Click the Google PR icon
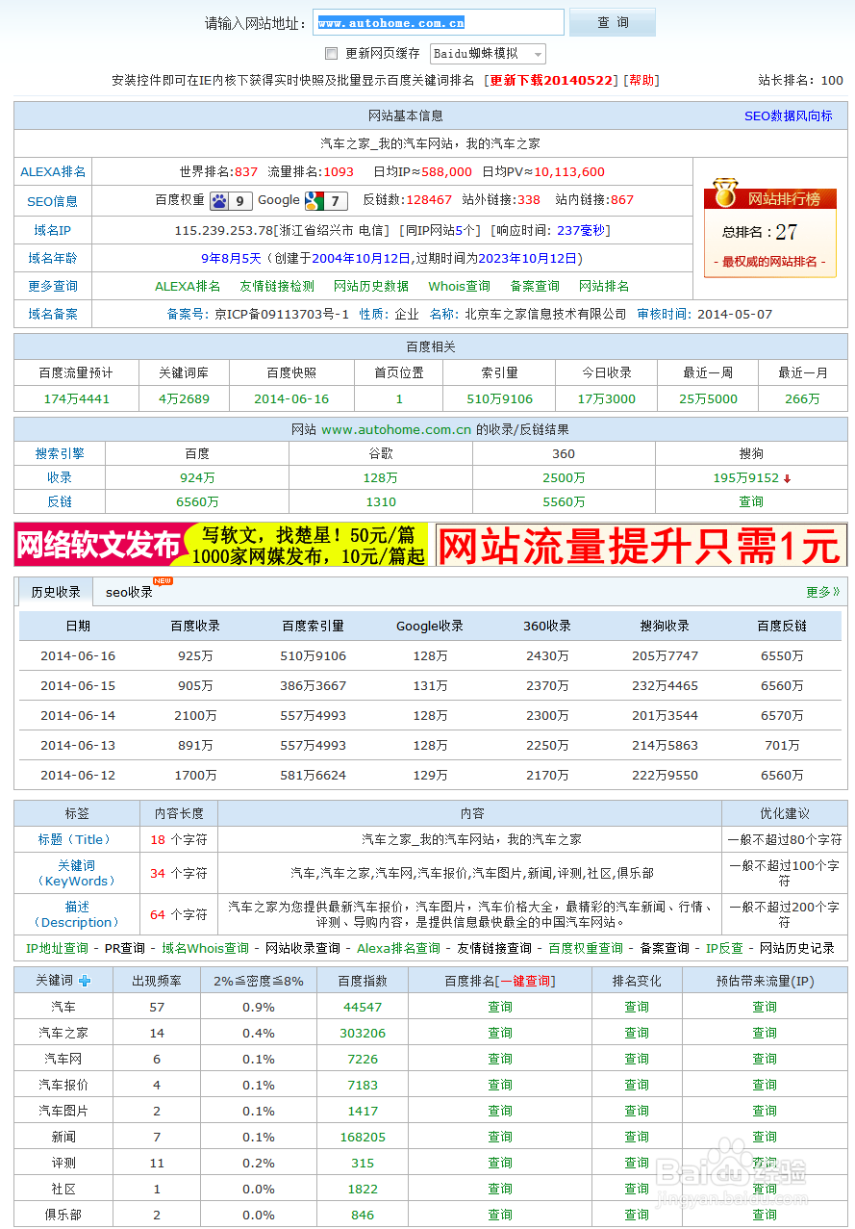This screenshot has height=1229, width=855. coord(326,200)
